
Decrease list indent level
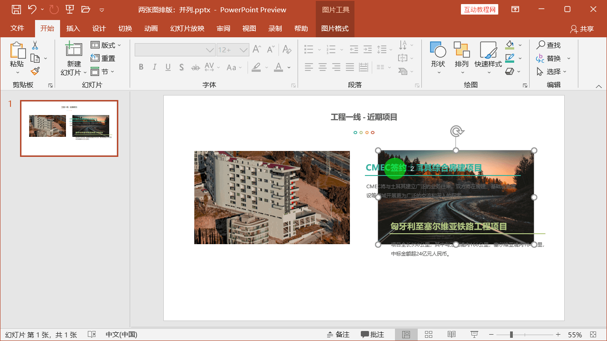pyautogui.click(x=354, y=49)
